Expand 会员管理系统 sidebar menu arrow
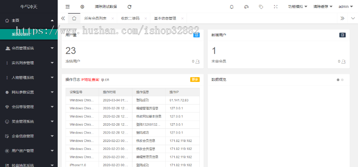This screenshot has width=358, height=167. coord(52,48)
